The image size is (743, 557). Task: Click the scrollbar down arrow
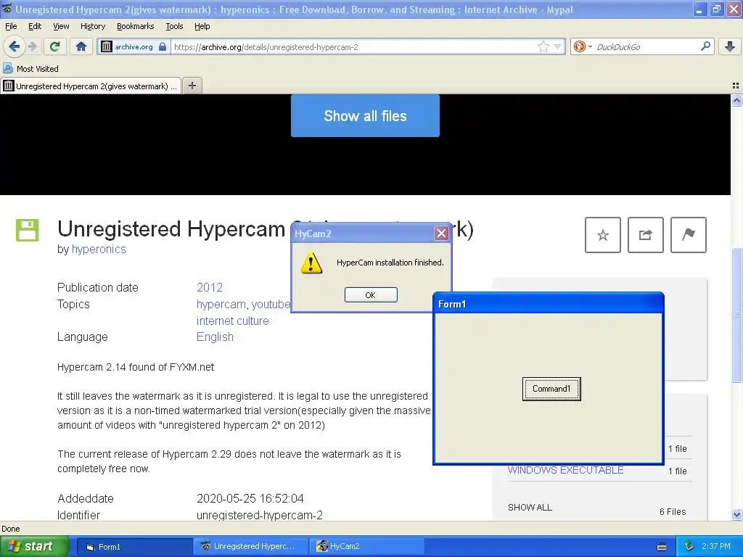coord(736,514)
